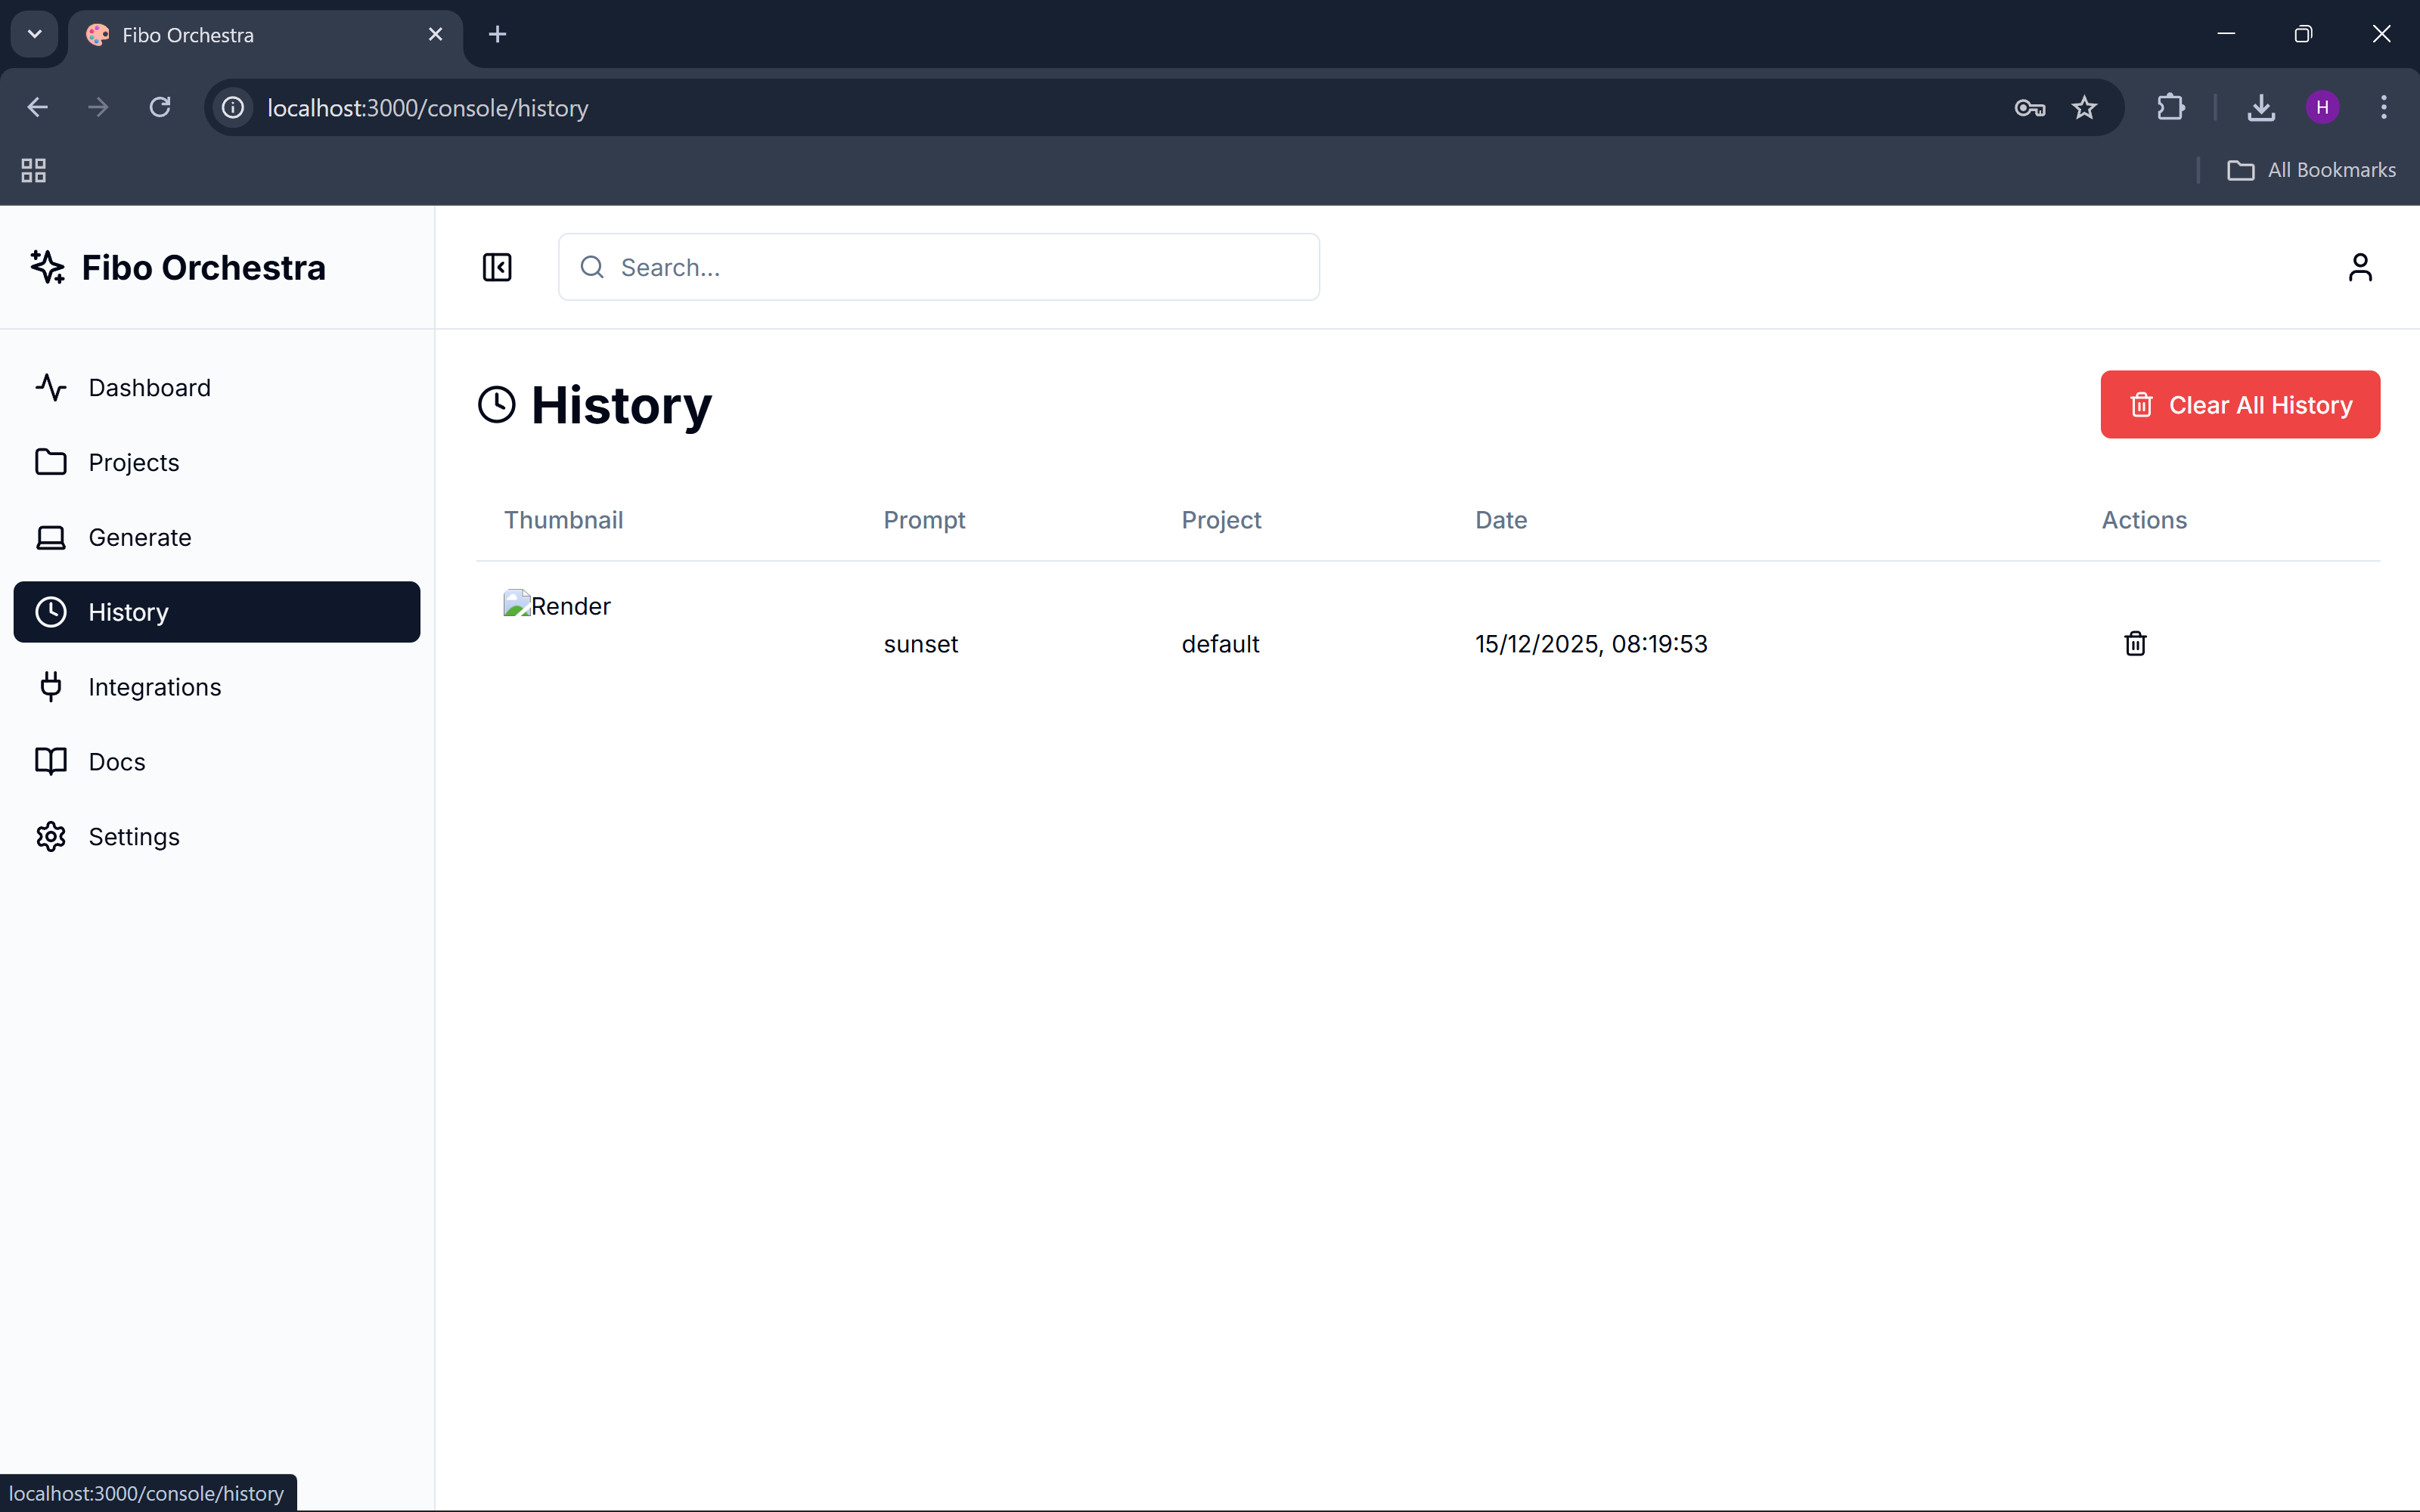This screenshot has height=1512, width=2420.
Task: Navigate to Settings in sidebar
Action: (133, 837)
